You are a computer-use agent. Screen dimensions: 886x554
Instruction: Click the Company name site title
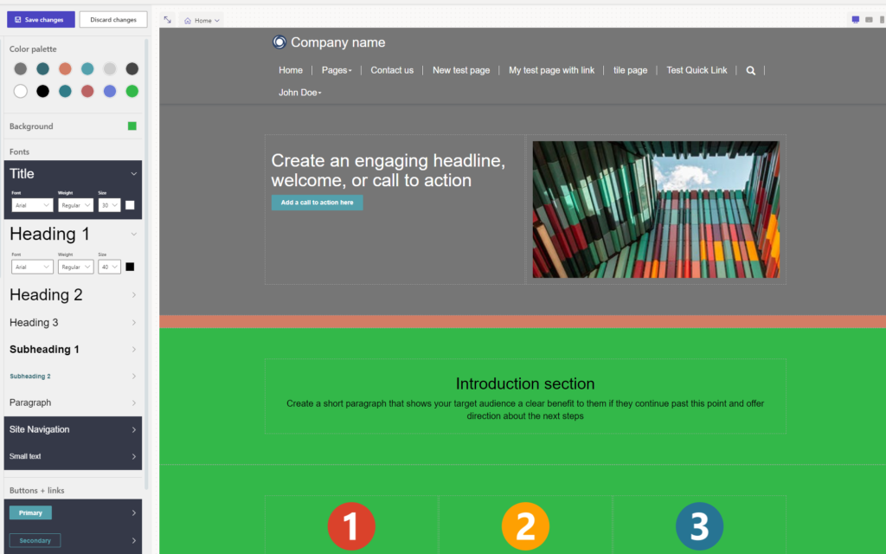[338, 42]
